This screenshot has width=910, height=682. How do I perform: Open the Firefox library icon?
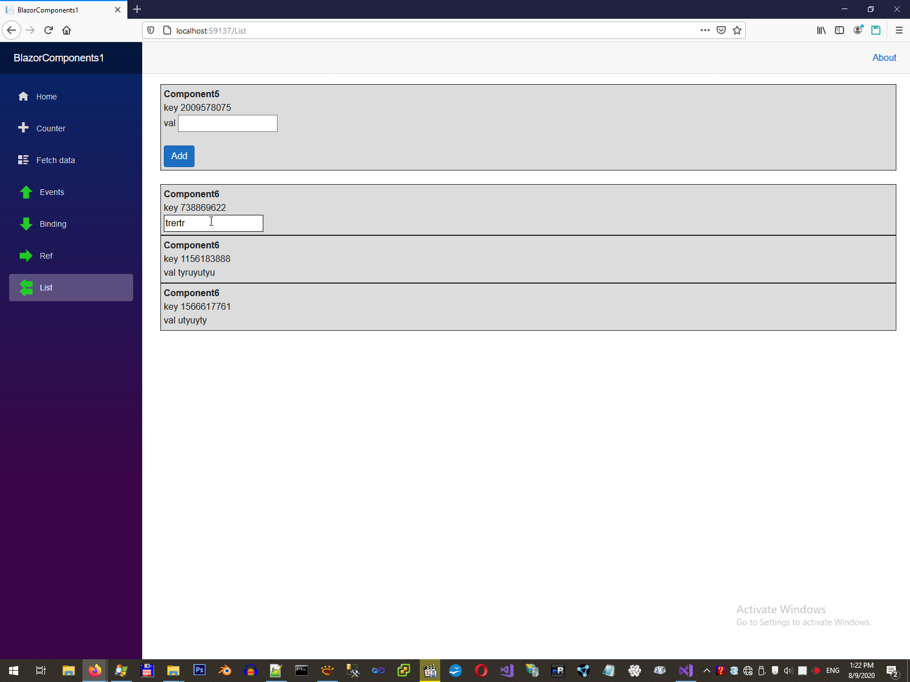[x=821, y=30]
